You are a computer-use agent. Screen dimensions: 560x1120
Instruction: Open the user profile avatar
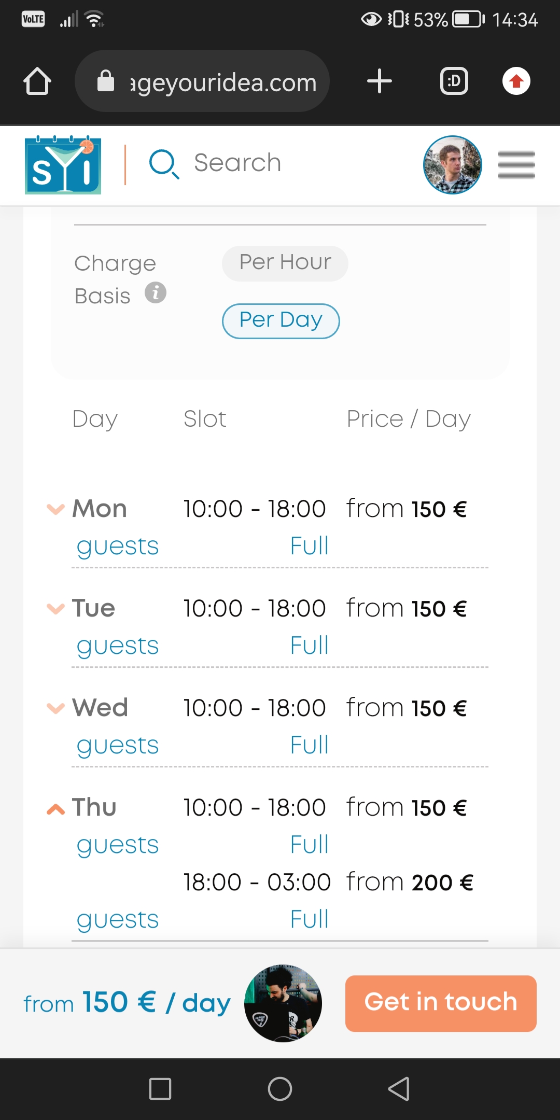(x=452, y=165)
